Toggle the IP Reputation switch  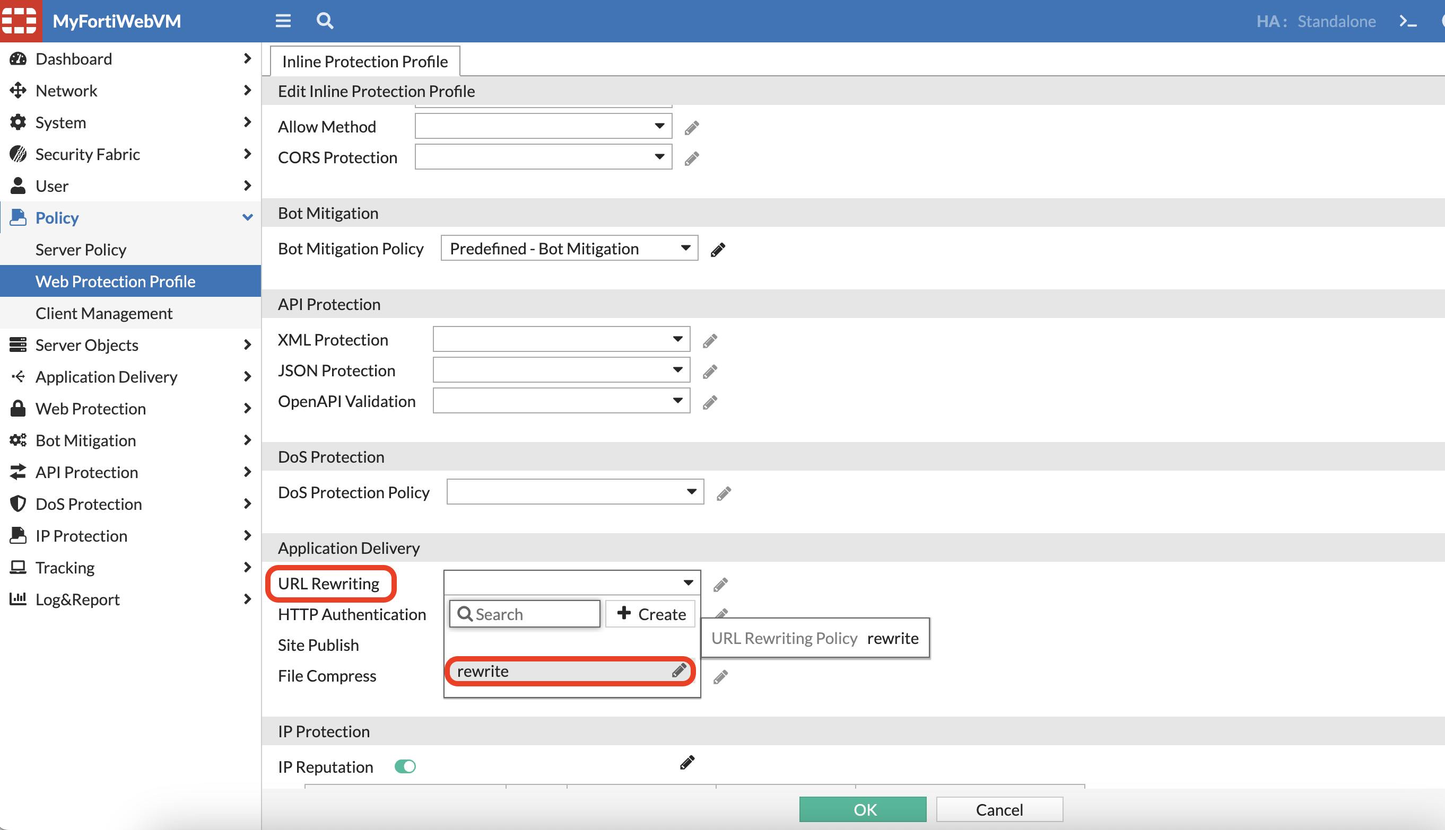(405, 767)
